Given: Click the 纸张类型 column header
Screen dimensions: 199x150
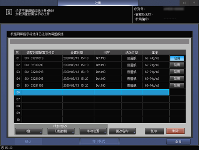Looking at the screenshot, I should (132, 53).
